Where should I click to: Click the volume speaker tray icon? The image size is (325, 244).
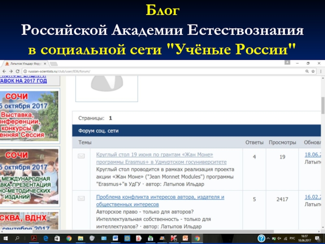[279, 238]
